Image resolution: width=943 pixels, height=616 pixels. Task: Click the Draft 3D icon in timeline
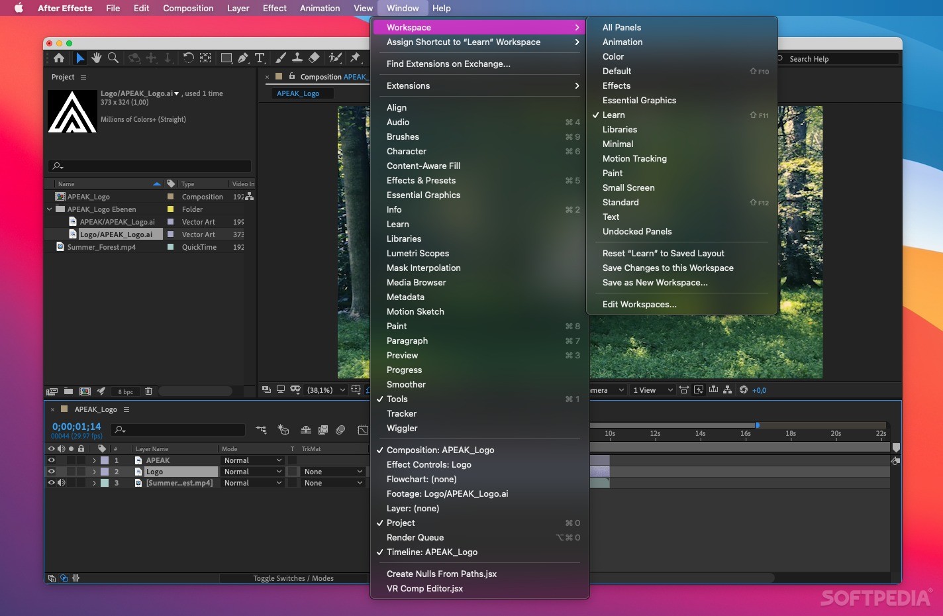pyautogui.click(x=283, y=430)
